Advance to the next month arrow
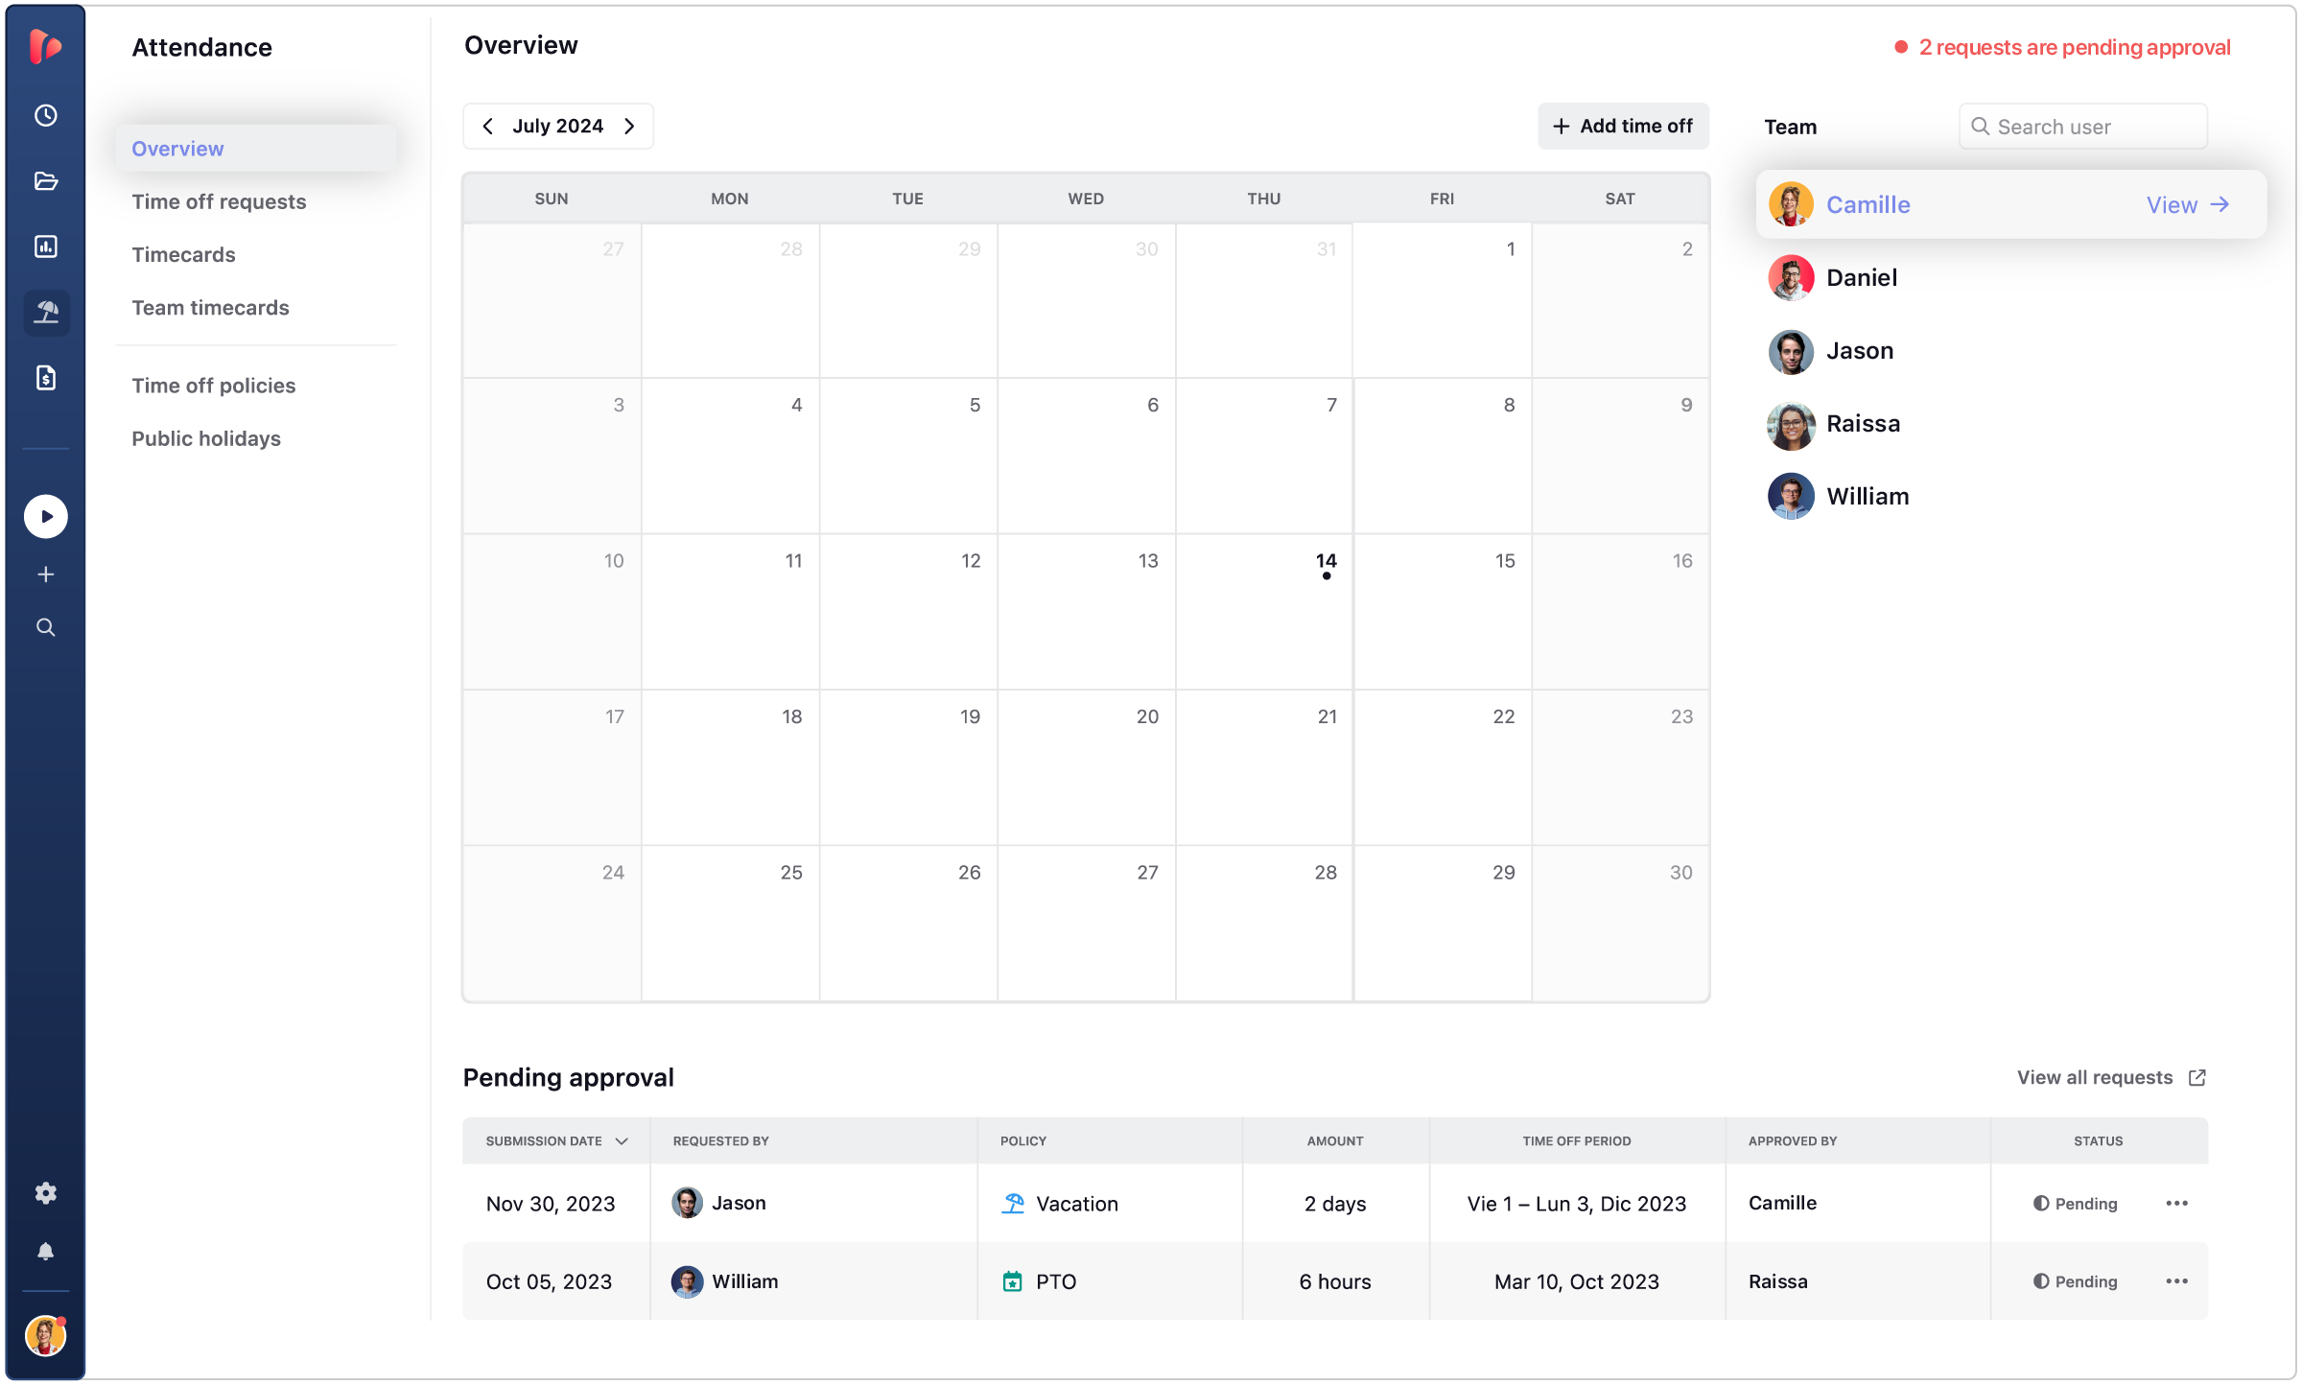Viewport: 2302px width, 1385px height. pos(629,127)
